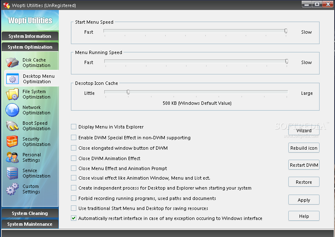The image size is (335, 237).
Task: Click Slow label under Menu Running Speed
Action: tap(306, 62)
